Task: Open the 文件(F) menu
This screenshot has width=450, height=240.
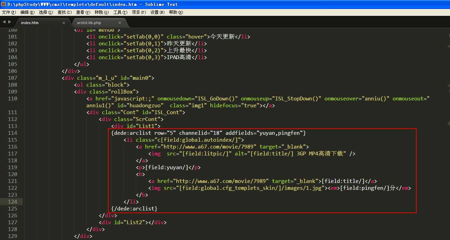Action: tap(9, 12)
